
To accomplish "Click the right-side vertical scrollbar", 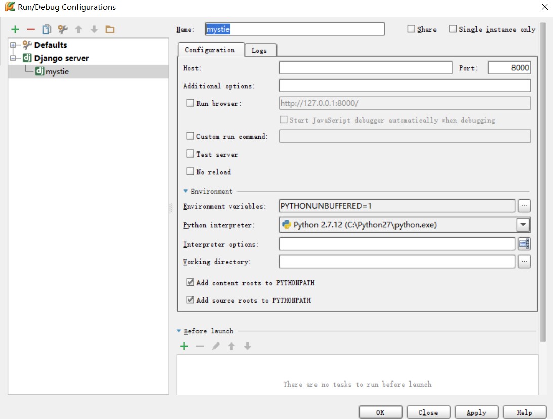I will click(x=542, y=182).
